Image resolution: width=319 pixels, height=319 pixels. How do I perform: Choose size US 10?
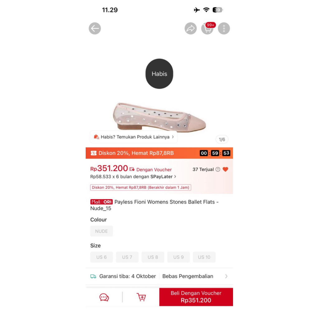click(x=204, y=257)
